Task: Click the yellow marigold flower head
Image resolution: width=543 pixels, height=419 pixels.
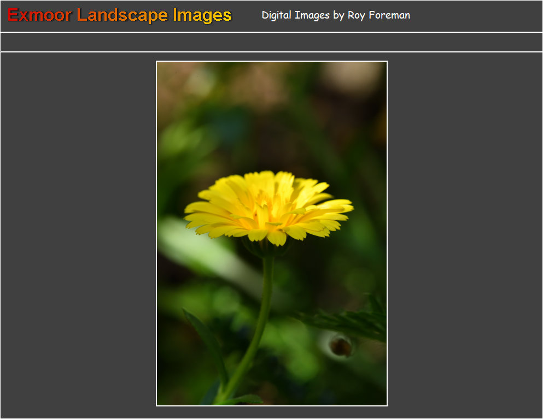Action: [x=268, y=208]
